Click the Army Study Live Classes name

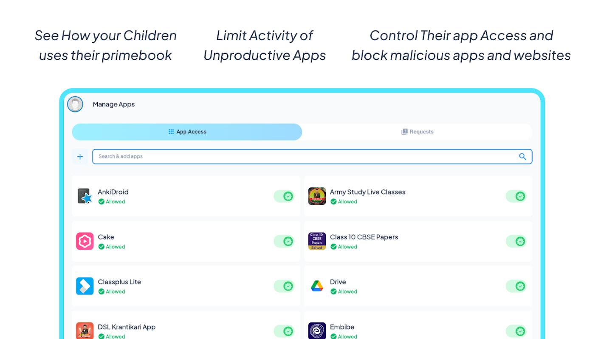tap(367, 192)
